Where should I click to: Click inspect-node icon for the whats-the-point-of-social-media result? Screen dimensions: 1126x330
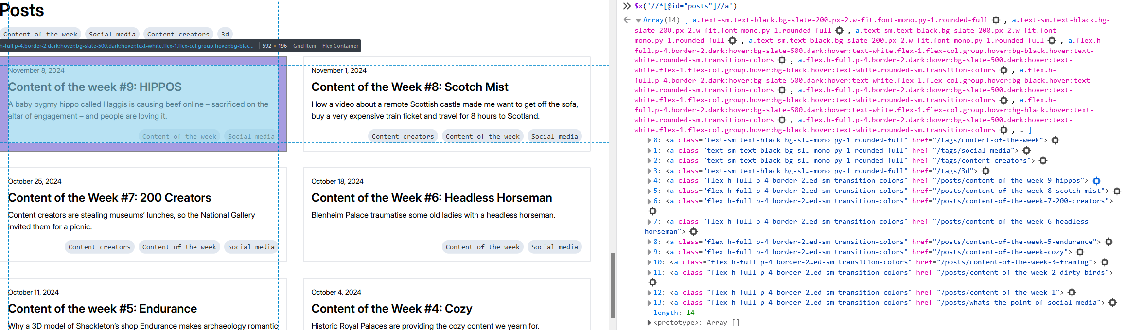1112,303
